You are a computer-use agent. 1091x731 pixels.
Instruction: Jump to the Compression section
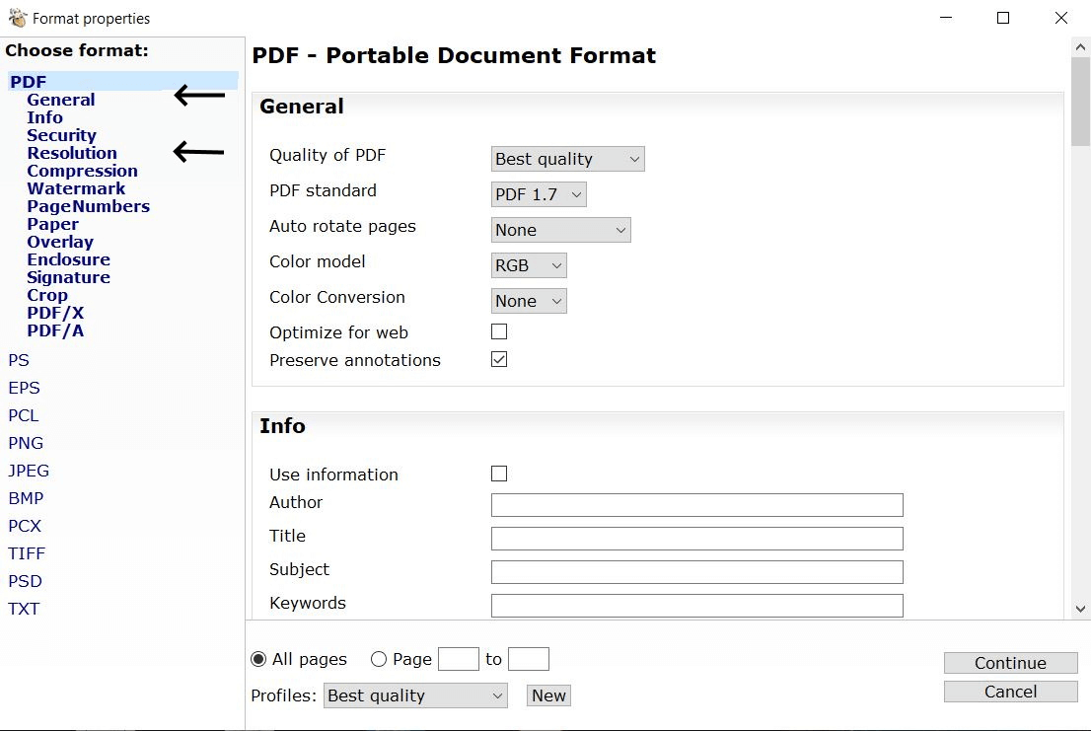[82, 171]
